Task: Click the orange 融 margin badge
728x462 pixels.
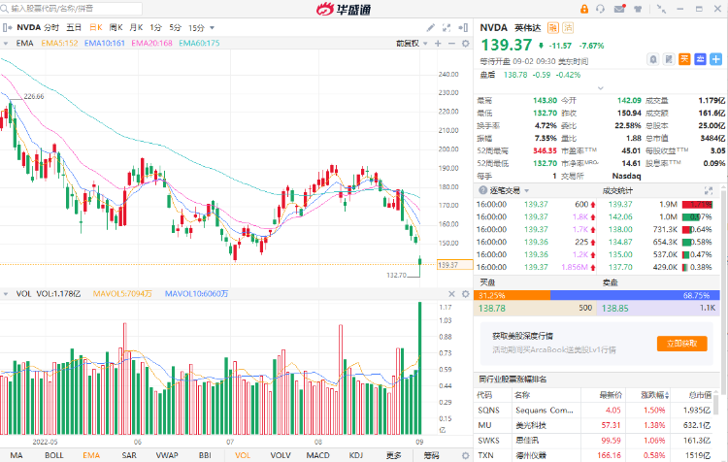Action: (553, 28)
